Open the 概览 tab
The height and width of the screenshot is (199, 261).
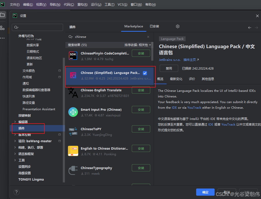(160, 79)
